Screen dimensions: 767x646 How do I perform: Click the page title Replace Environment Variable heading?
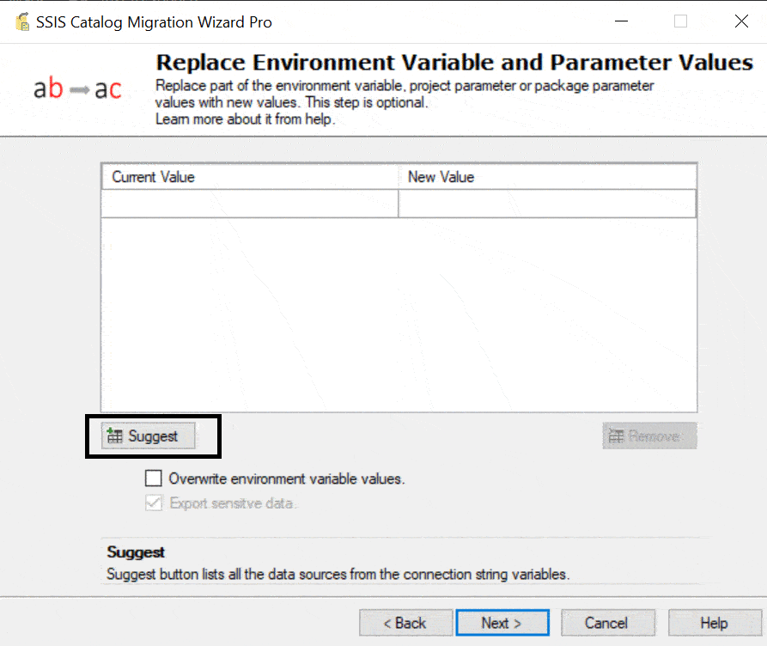(x=454, y=62)
